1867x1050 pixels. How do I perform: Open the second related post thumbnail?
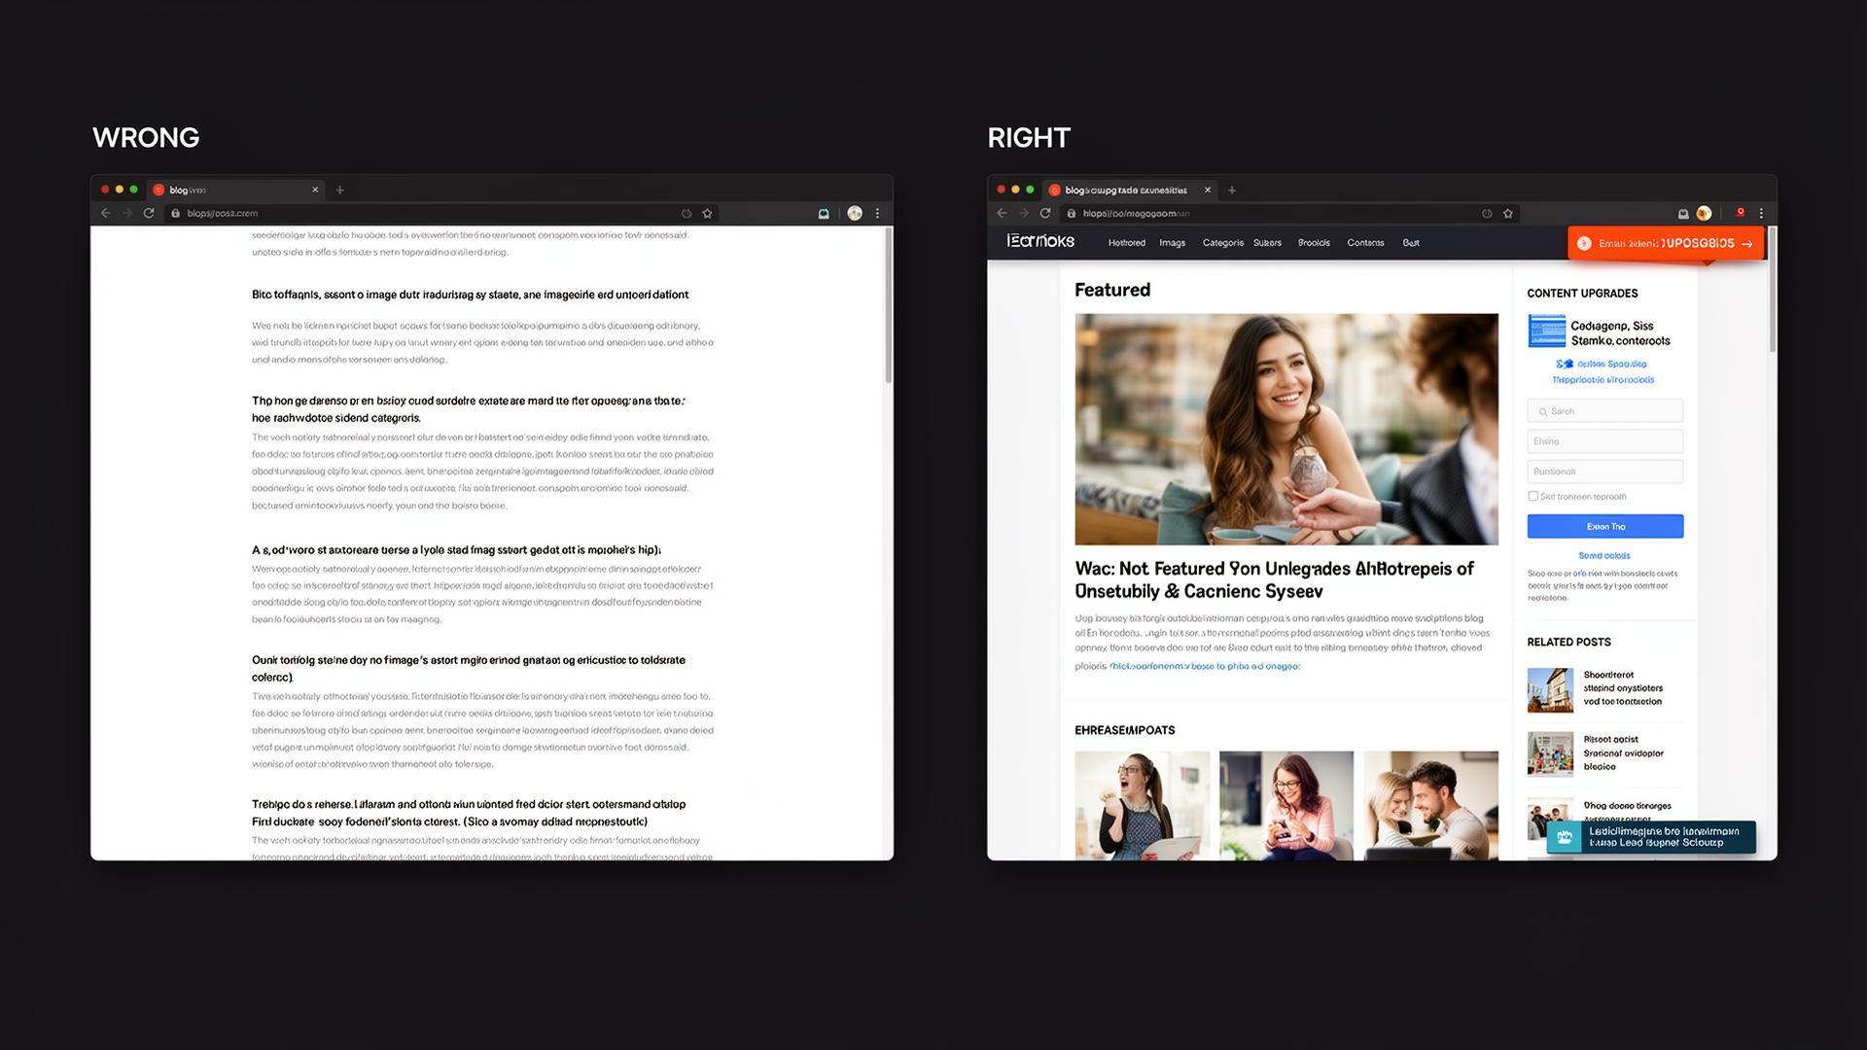coord(1550,754)
